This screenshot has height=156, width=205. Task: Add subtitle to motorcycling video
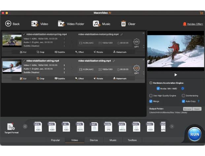(x=60, y=52)
